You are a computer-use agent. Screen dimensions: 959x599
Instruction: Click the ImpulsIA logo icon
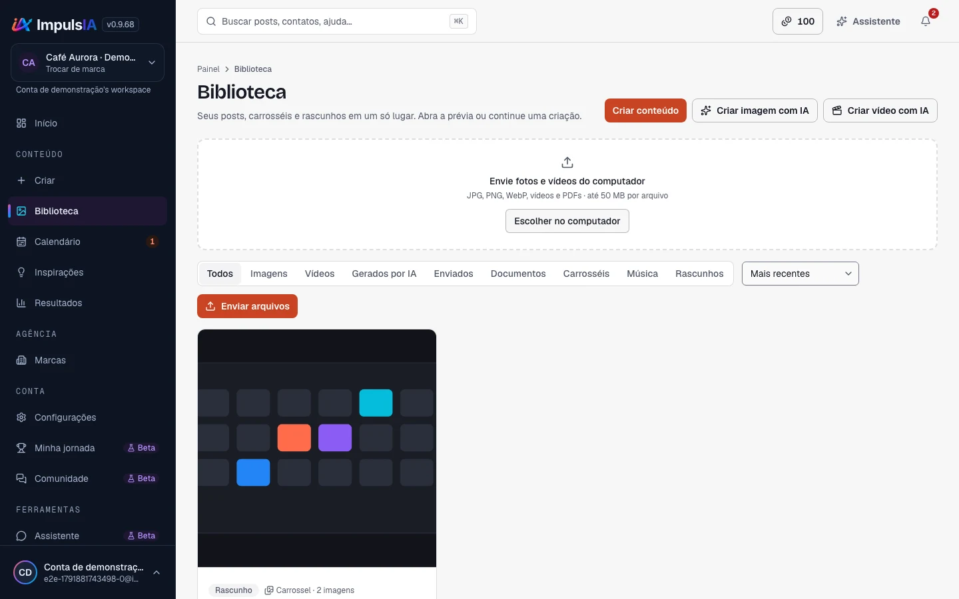tap(22, 25)
